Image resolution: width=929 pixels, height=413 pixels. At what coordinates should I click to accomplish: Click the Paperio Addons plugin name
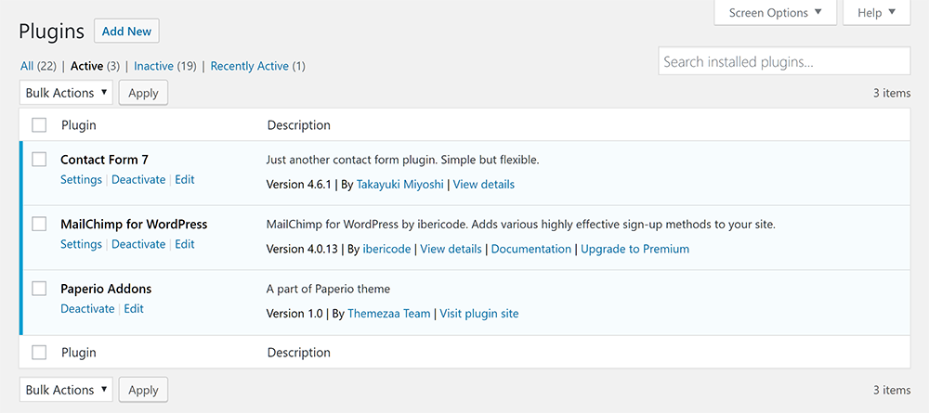pos(106,289)
